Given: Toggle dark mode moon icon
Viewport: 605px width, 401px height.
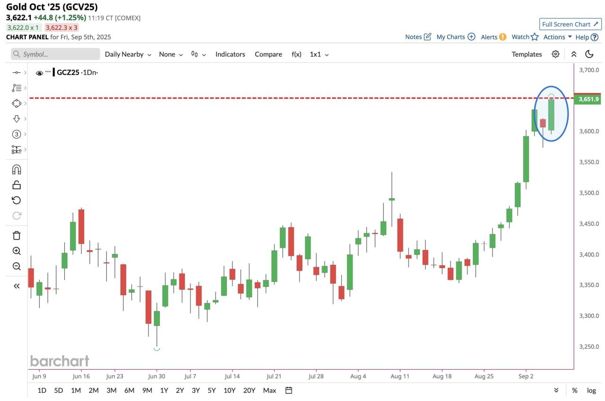Looking at the screenshot, I should pyautogui.click(x=589, y=54).
